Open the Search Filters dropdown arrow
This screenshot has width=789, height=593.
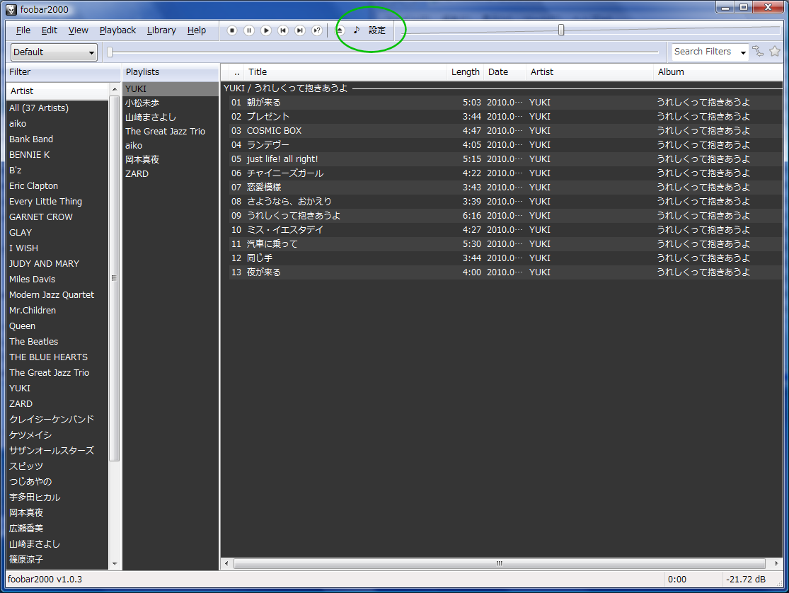click(x=743, y=52)
